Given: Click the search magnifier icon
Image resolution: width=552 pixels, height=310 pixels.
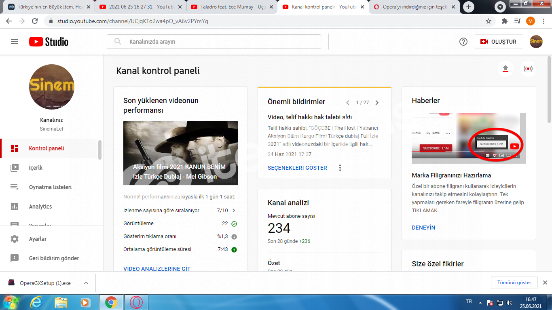Looking at the screenshot, I should coord(118,42).
